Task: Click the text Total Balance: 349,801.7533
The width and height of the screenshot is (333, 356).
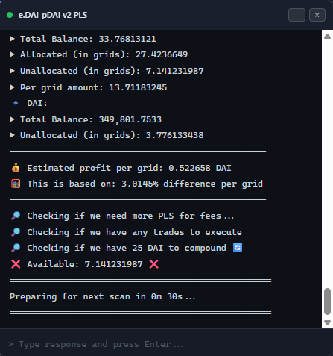Action: (x=91, y=119)
